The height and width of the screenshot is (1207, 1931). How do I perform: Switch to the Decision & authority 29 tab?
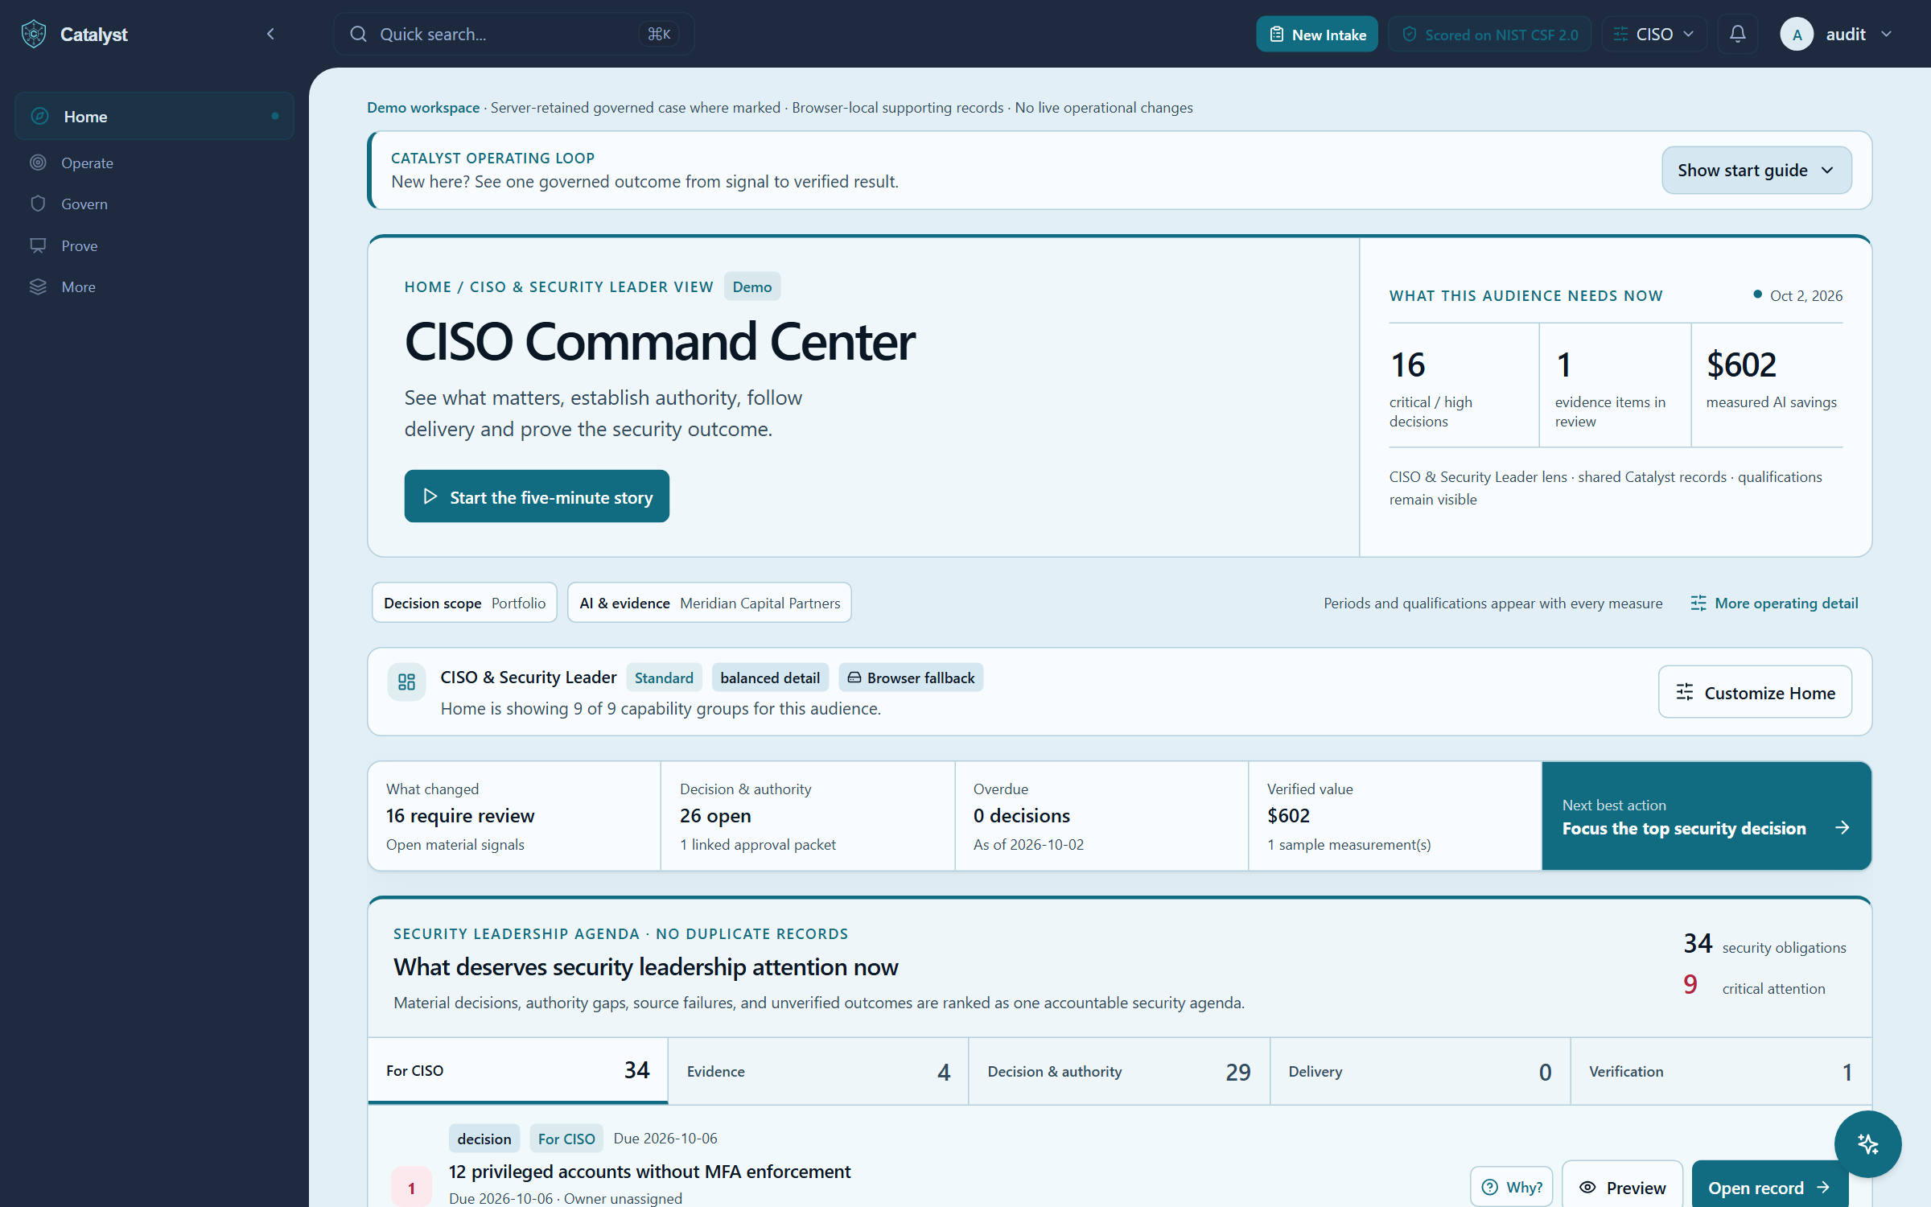pos(1119,1071)
